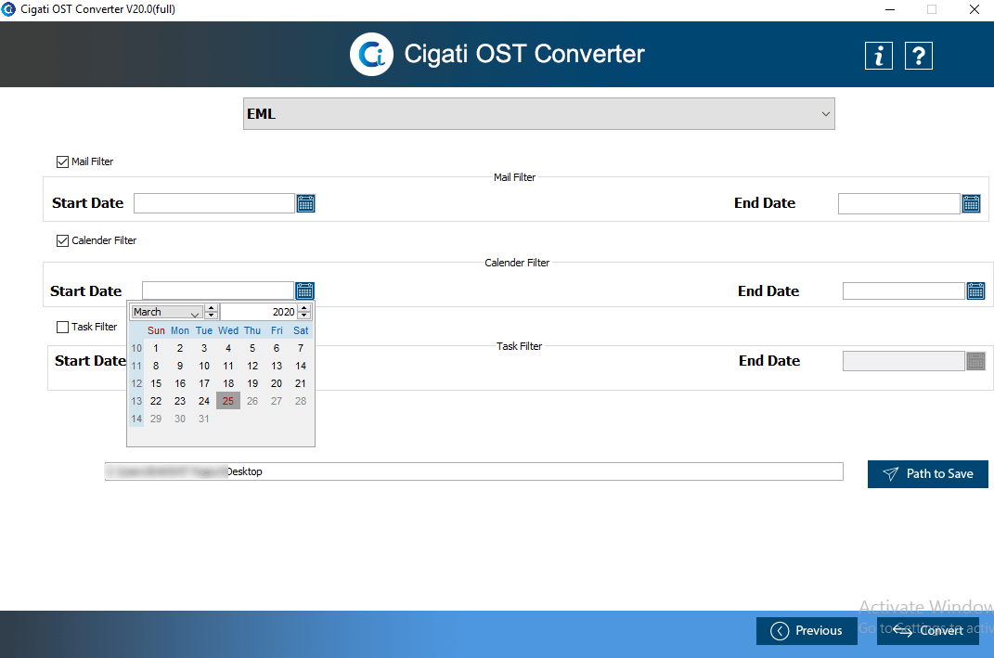Select March 25 highlighted date
This screenshot has width=994, height=658.
[x=228, y=401]
